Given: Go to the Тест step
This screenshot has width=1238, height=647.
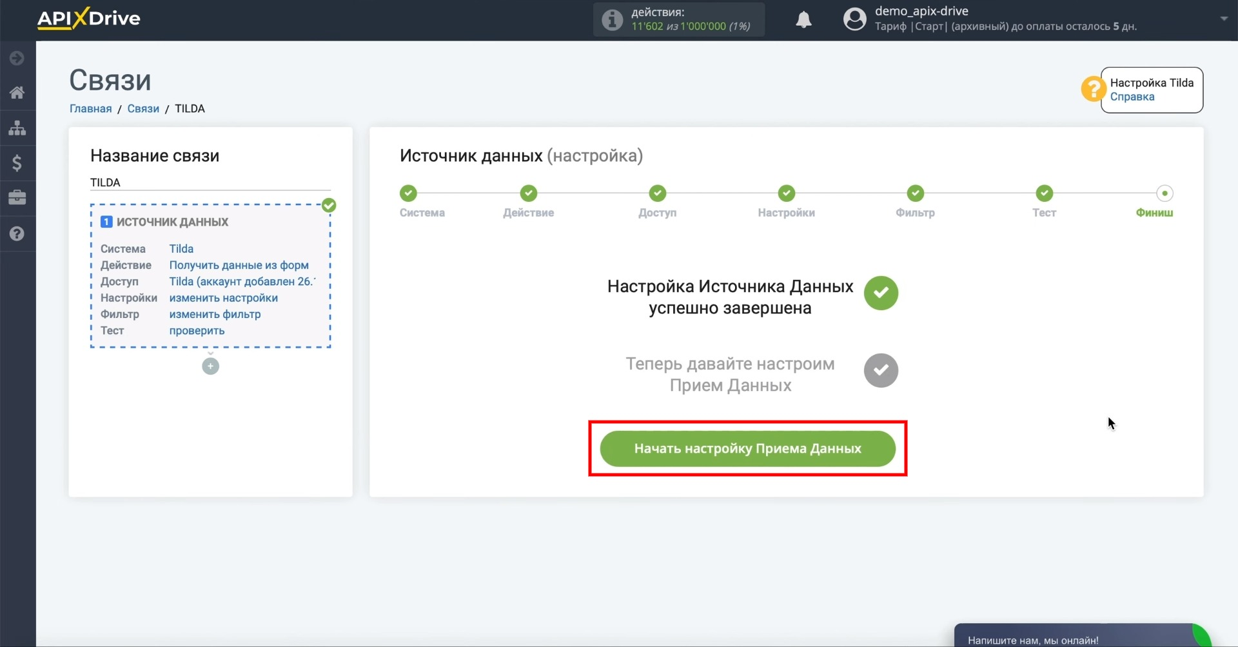Looking at the screenshot, I should click(x=1045, y=193).
